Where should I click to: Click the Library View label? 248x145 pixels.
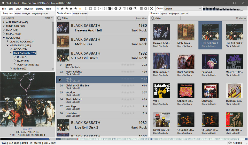click(141, 18)
